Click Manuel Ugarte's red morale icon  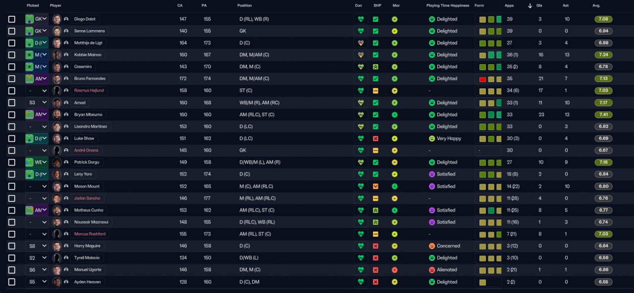[395, 270]
